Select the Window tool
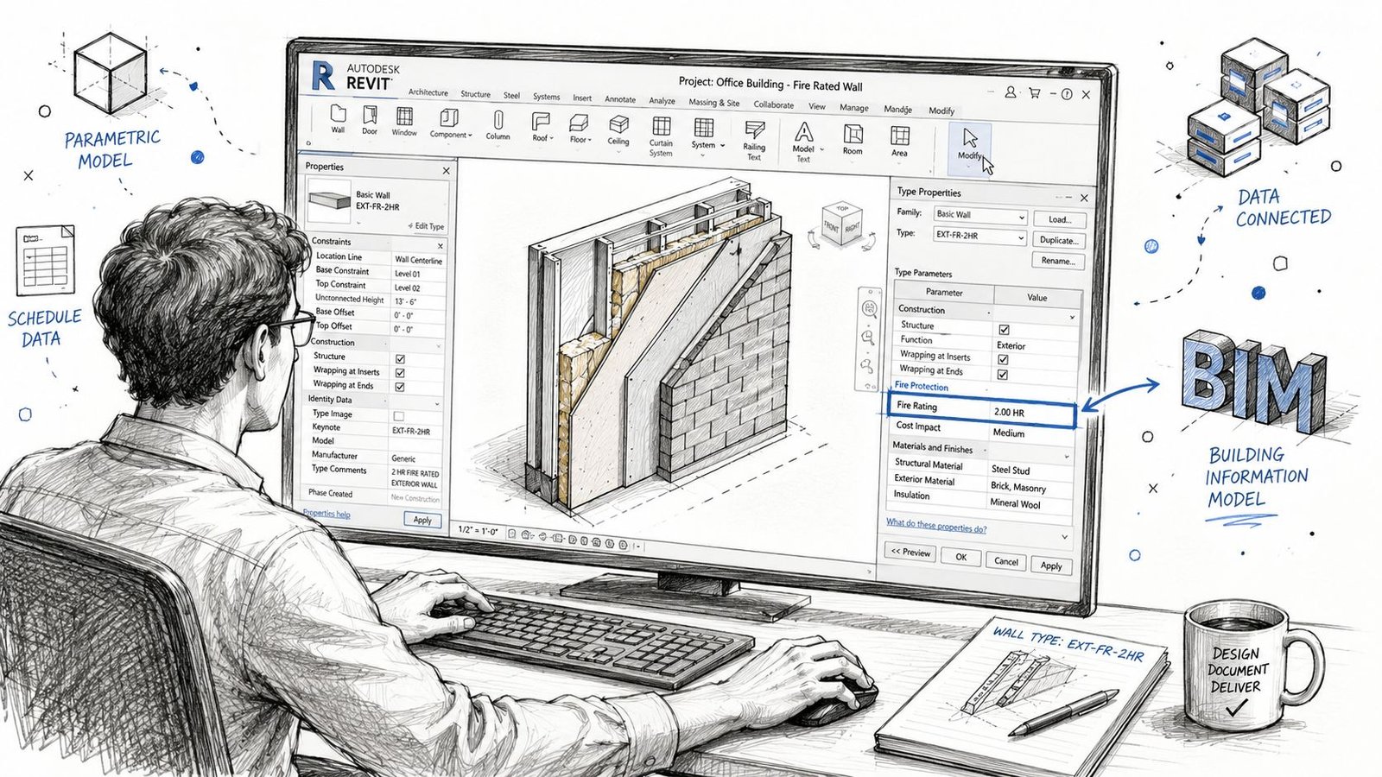Image resolution: width=1382 pixels, height=777 pixels. (404, 122)
